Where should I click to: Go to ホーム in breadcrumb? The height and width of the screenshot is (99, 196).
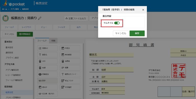point(5,9)
